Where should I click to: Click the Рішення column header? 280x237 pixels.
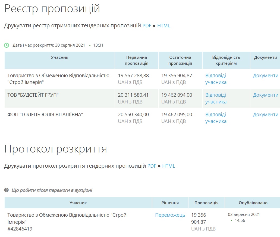point(170,203)
